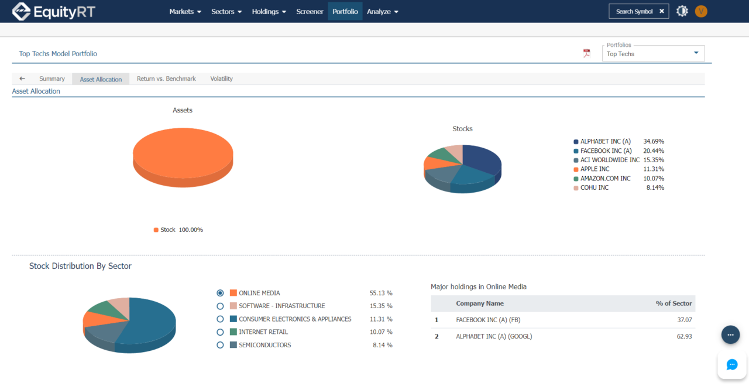This screenshot has height=386, width=749.
Task: Open the Volatility tab
Action: (221, 78)
